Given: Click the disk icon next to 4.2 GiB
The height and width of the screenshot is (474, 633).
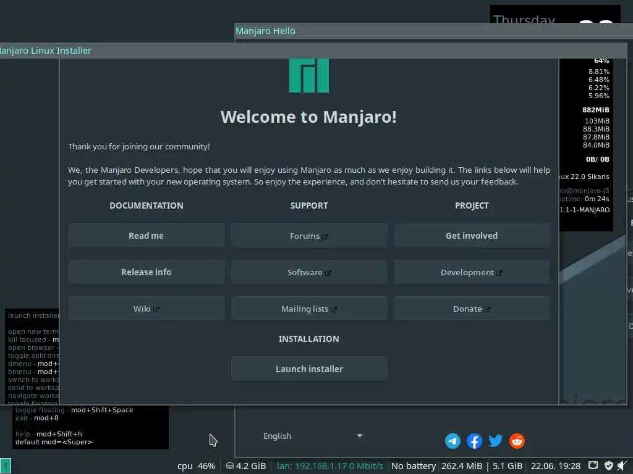Looking at the screenshot, I should click(x=230, y=466).
